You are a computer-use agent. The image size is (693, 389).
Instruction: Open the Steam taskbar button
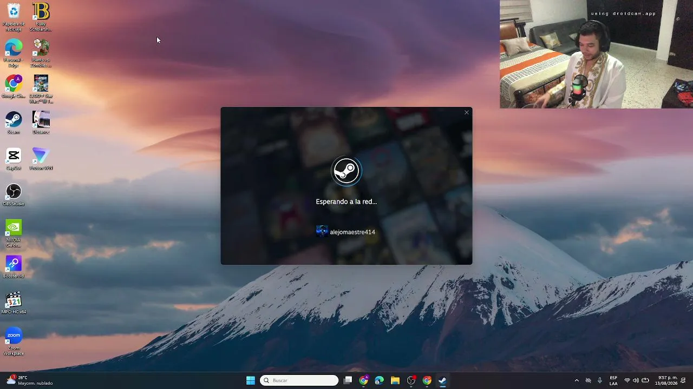(x=442, y=380)
